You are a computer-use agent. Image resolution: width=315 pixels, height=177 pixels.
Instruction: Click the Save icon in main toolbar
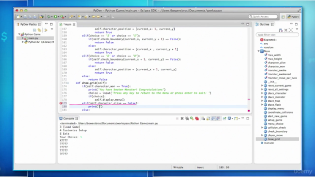click(25, 17)
